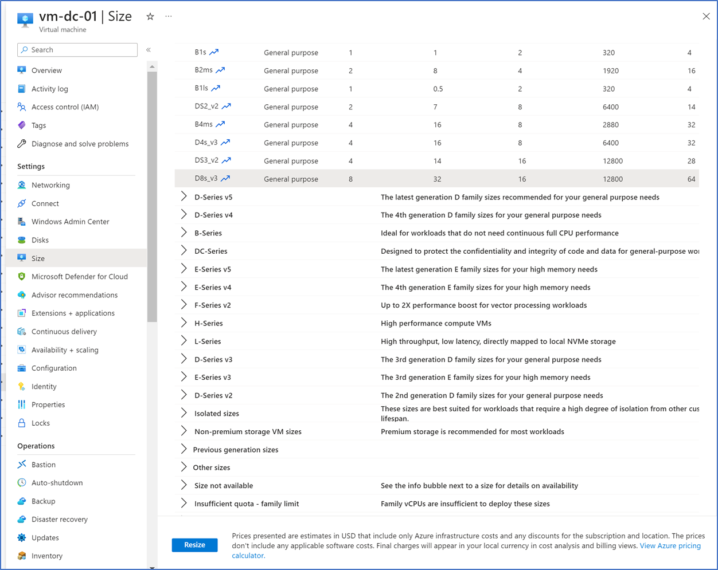
Task: Expand the Other sizes group
Action: click(184, 467)
